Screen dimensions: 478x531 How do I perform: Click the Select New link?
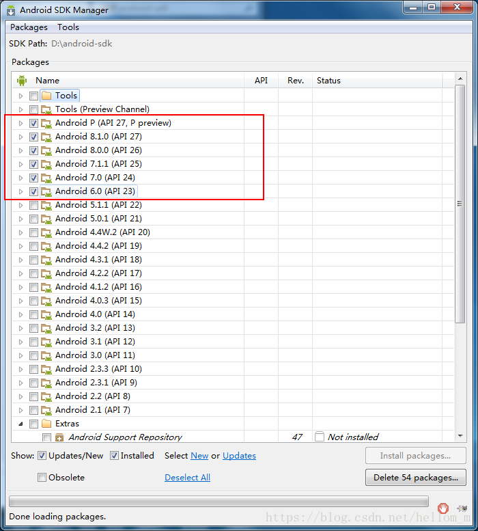point(199,456)
